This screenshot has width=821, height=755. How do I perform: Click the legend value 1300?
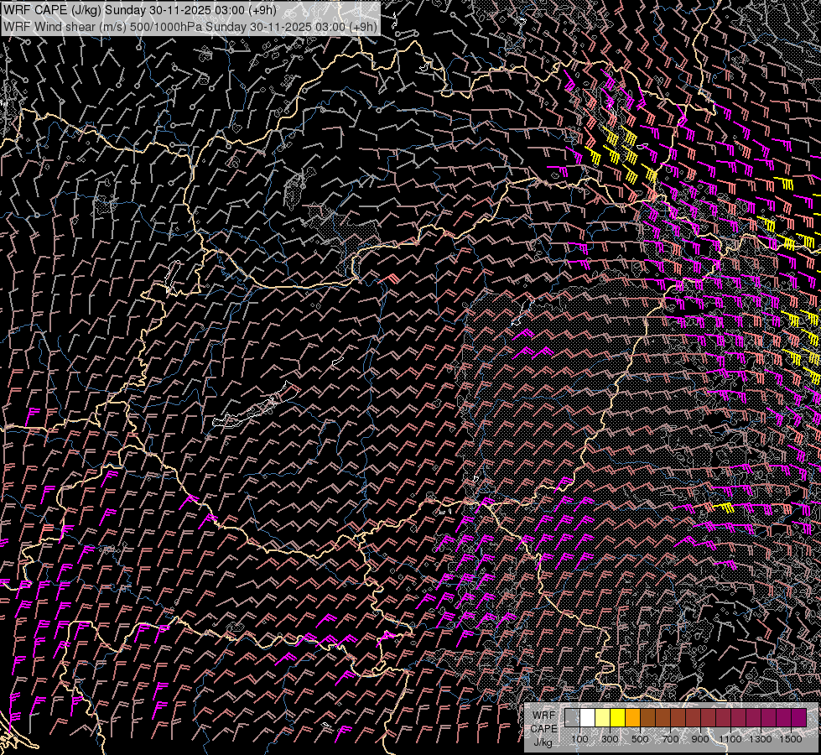click(x=761, y=739)
